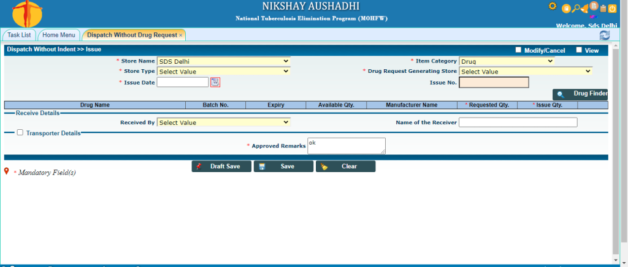Viewport: 628px width, 267px height.
Task: Open the Received By dropdown
Action: point(223,122)
